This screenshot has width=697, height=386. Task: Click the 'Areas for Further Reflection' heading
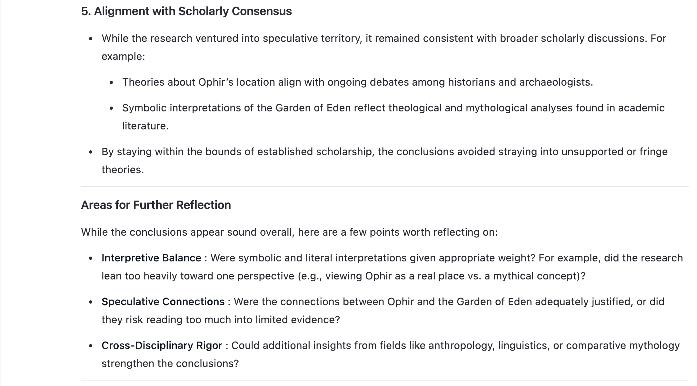point(156,205)
